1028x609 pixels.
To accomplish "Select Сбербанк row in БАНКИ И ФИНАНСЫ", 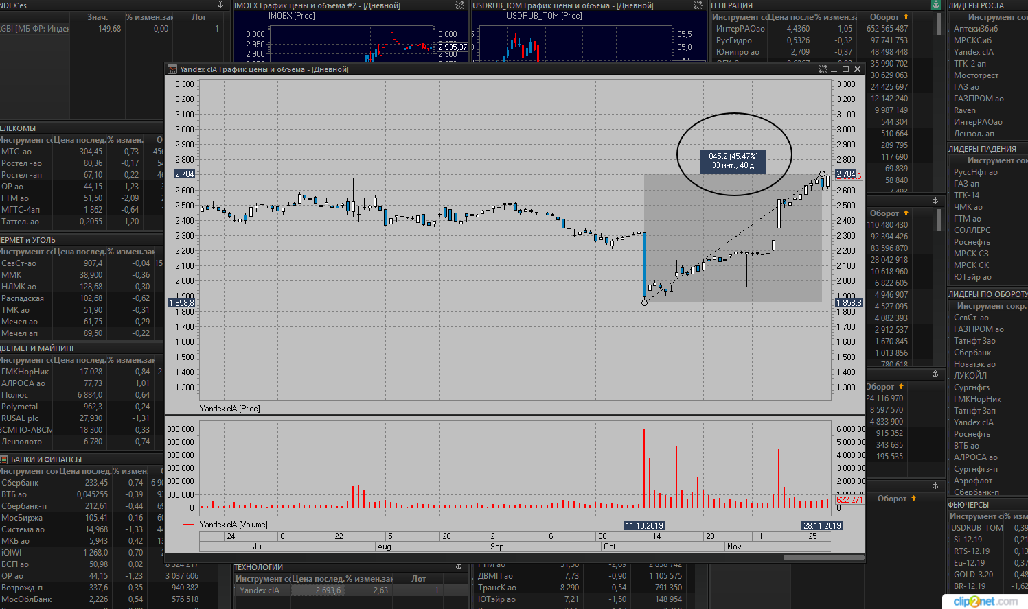I will (x=21, y=483).
